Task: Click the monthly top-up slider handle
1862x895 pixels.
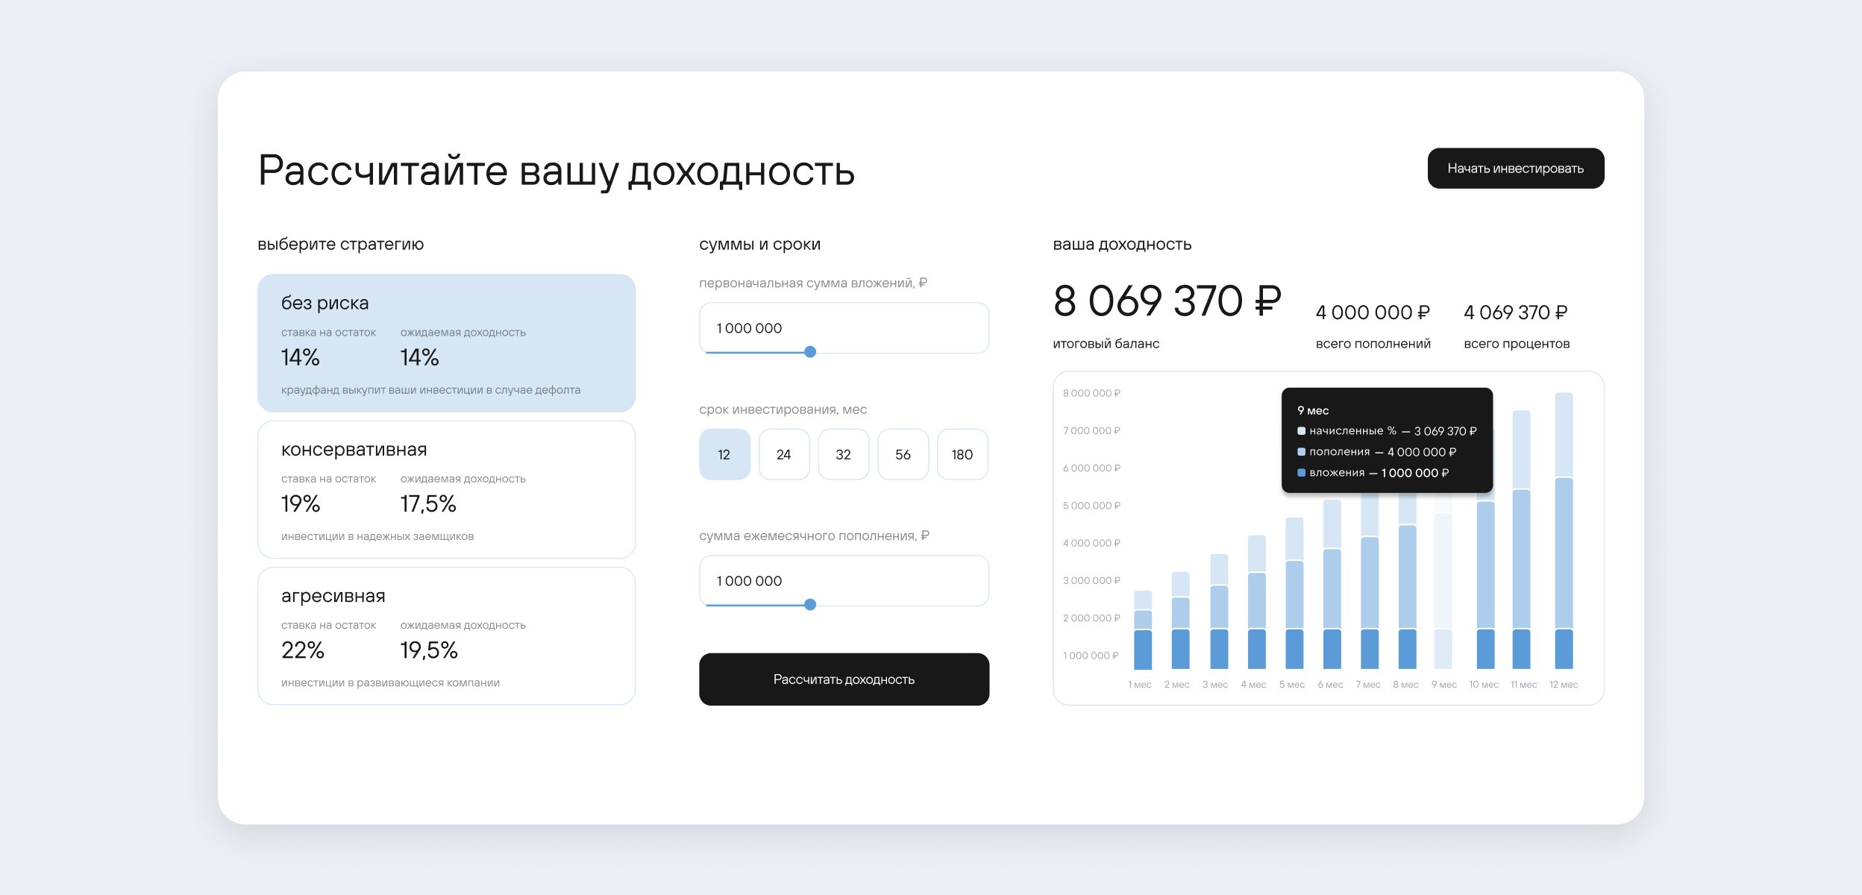Action: (810, 605)
